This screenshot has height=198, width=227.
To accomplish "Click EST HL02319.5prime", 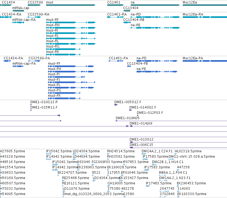I will tap(176, 154).
